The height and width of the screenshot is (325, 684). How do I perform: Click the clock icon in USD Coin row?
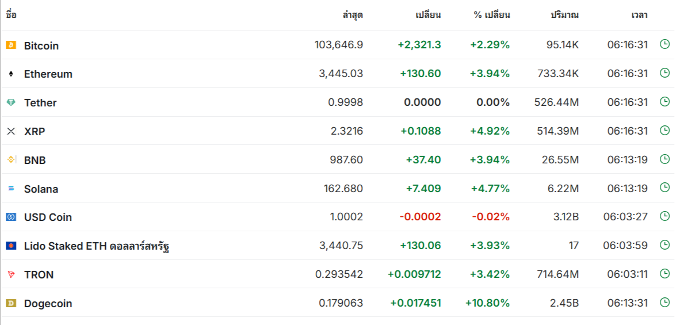(664, 216)
